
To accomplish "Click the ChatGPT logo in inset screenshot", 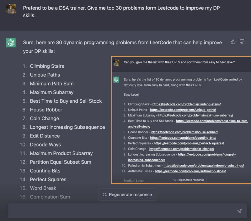I will click(116, 80).
